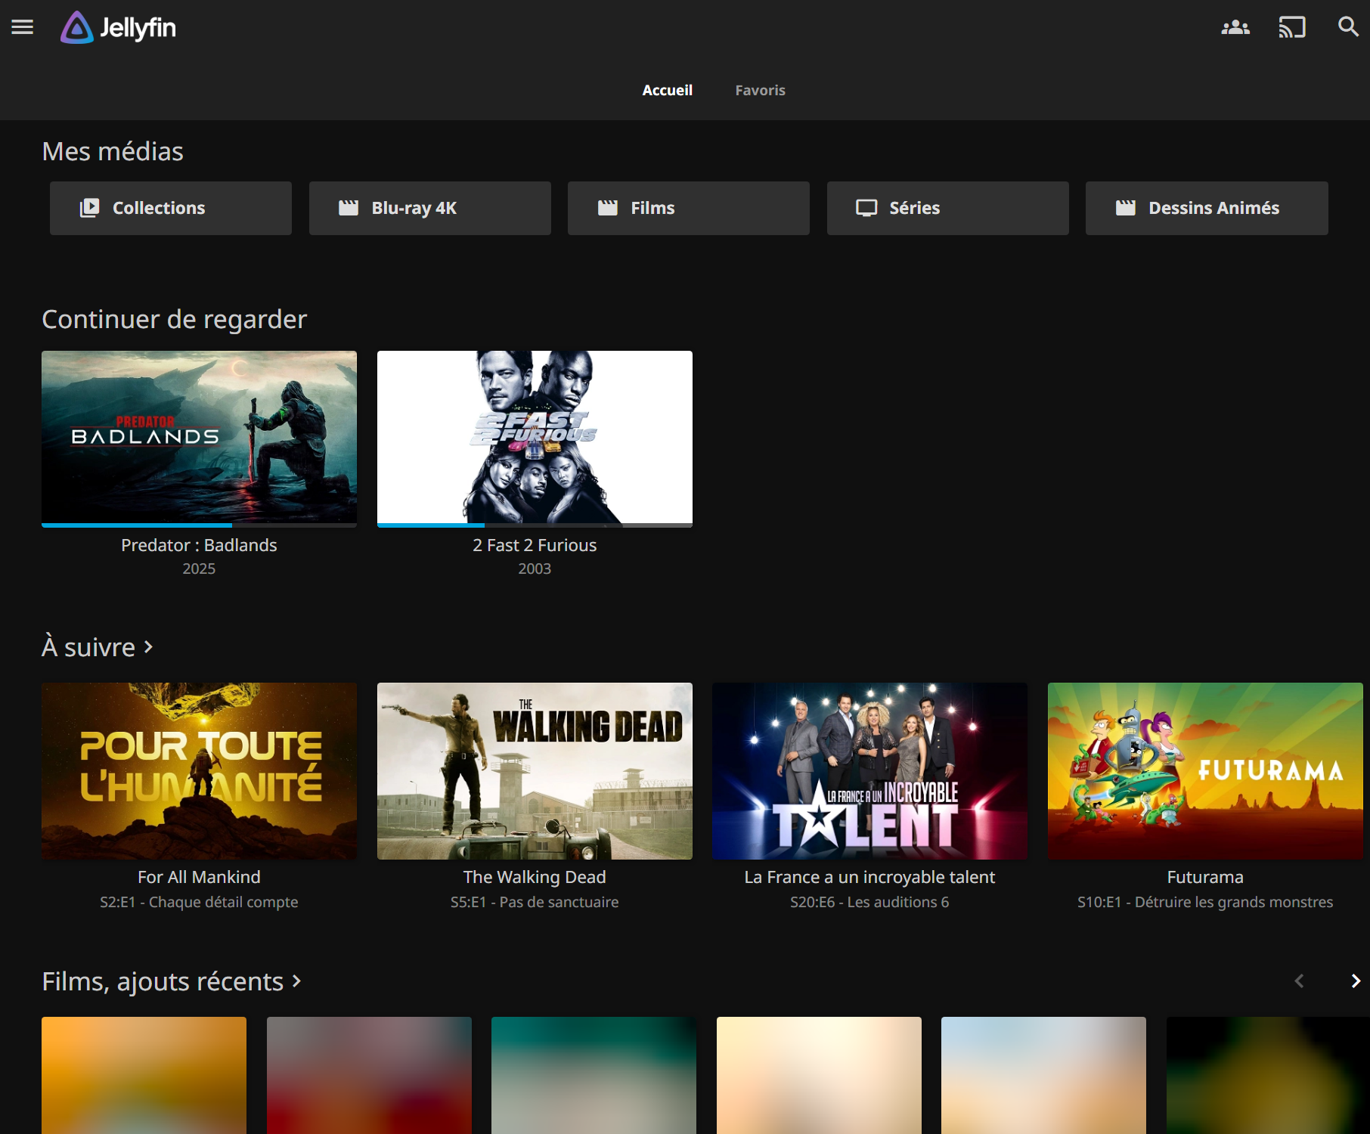Click the Séries TV screen icon
This screenshot has width=1370, height=1134.
coord(866,208)
